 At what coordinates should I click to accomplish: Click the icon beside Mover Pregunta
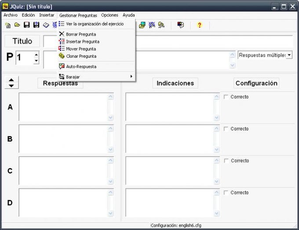[62, 48]
